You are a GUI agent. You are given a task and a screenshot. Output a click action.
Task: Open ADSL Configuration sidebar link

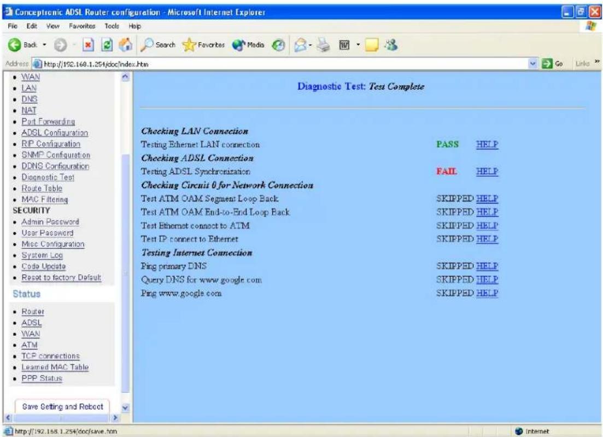point(55,133)
